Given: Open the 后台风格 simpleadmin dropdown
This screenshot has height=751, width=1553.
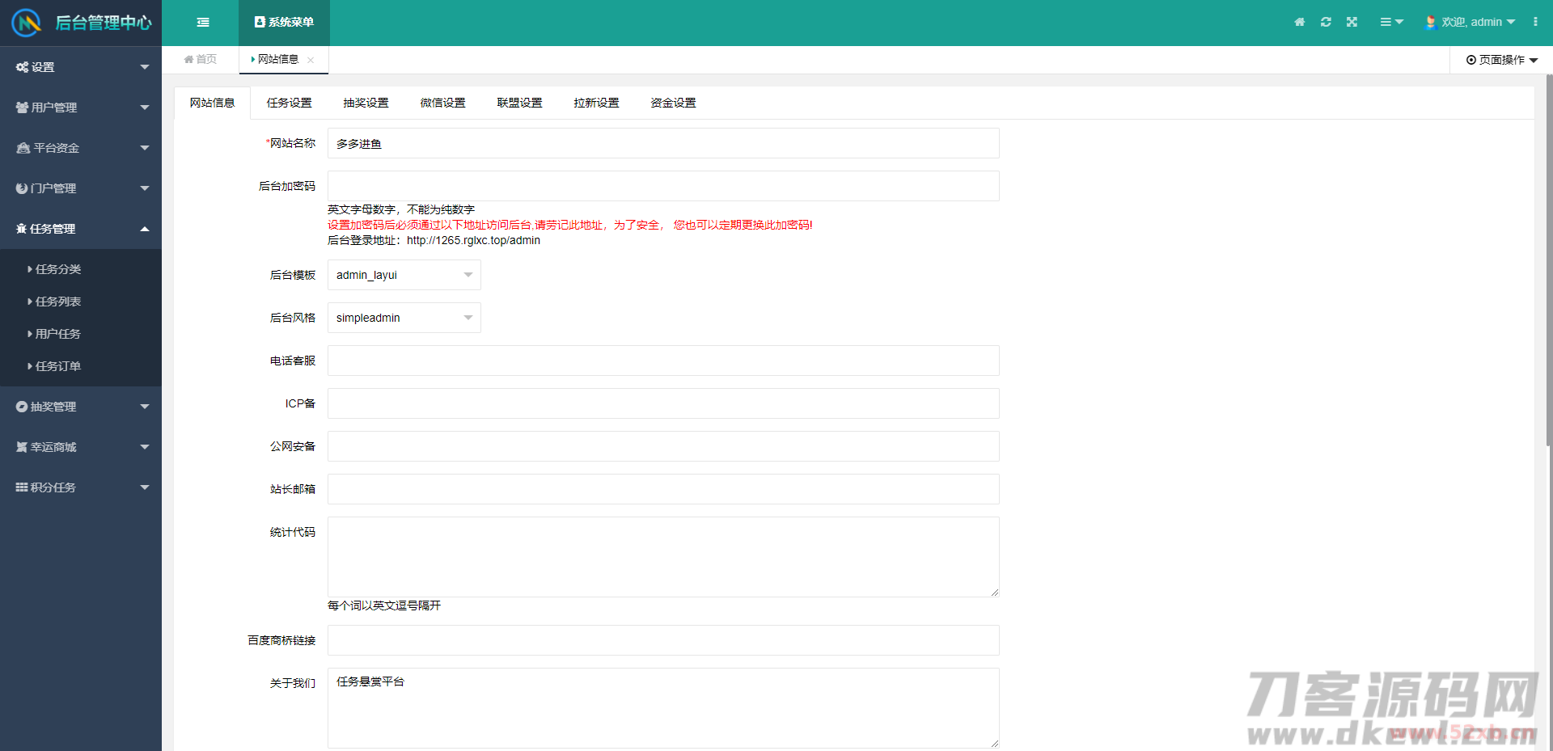Looking at the screenshot, I should point(404,318).
